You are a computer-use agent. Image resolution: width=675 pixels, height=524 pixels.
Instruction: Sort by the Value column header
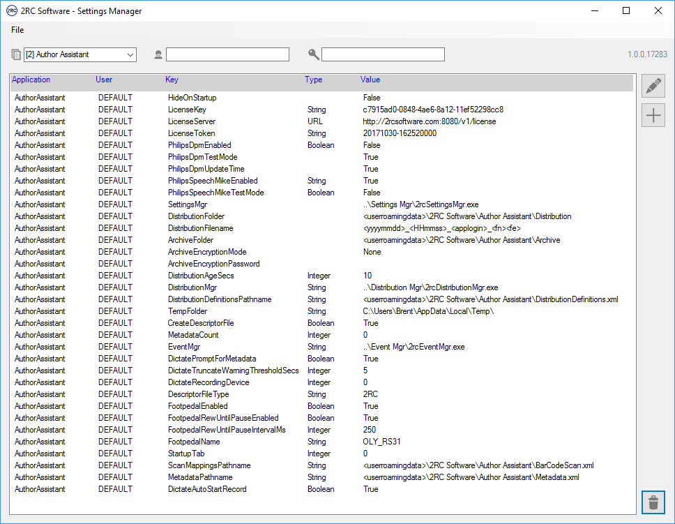pyautogui.click(x=370, y=80)
